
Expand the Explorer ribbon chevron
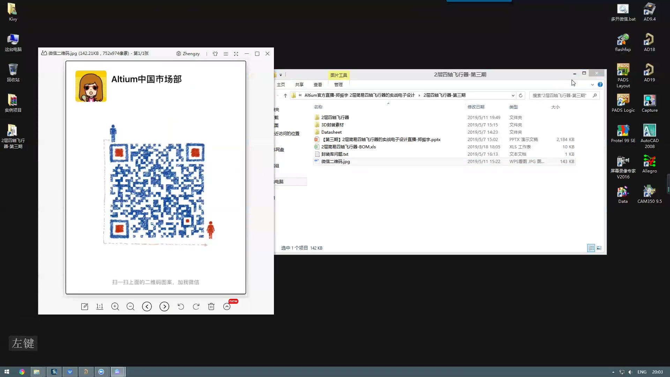592,84
